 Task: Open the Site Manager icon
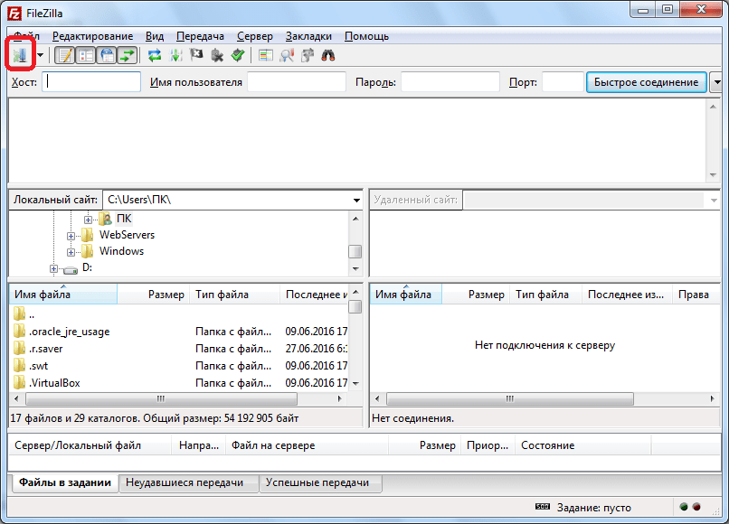[x=20, y=55]
